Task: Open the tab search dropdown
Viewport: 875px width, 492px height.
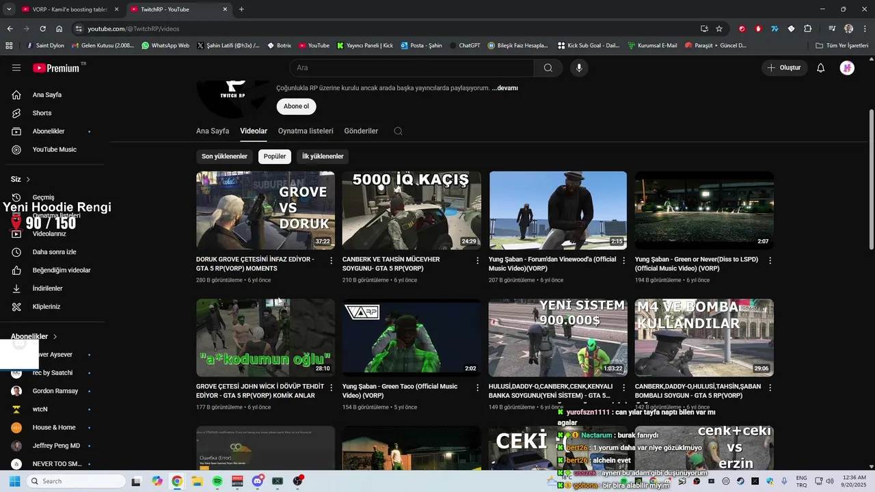Action: pos(9,10)
